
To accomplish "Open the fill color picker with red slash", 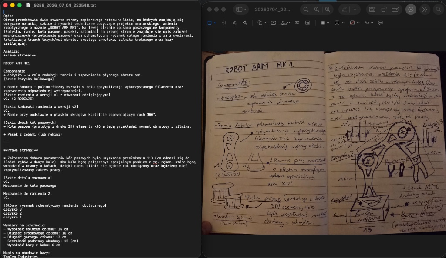I will [x=355, y=23].
